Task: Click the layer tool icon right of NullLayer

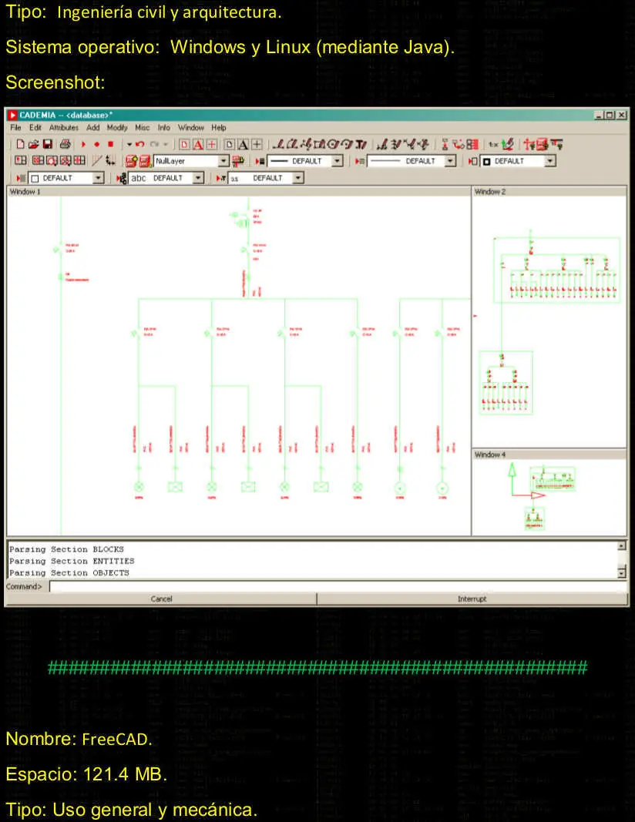Action: (x=238, y=160)
